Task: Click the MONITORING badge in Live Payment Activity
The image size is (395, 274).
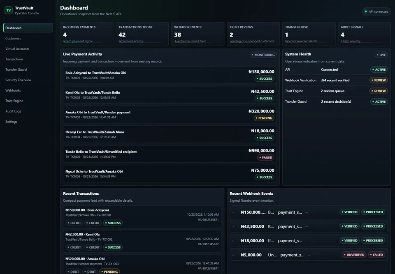Action: coord(263,55)
